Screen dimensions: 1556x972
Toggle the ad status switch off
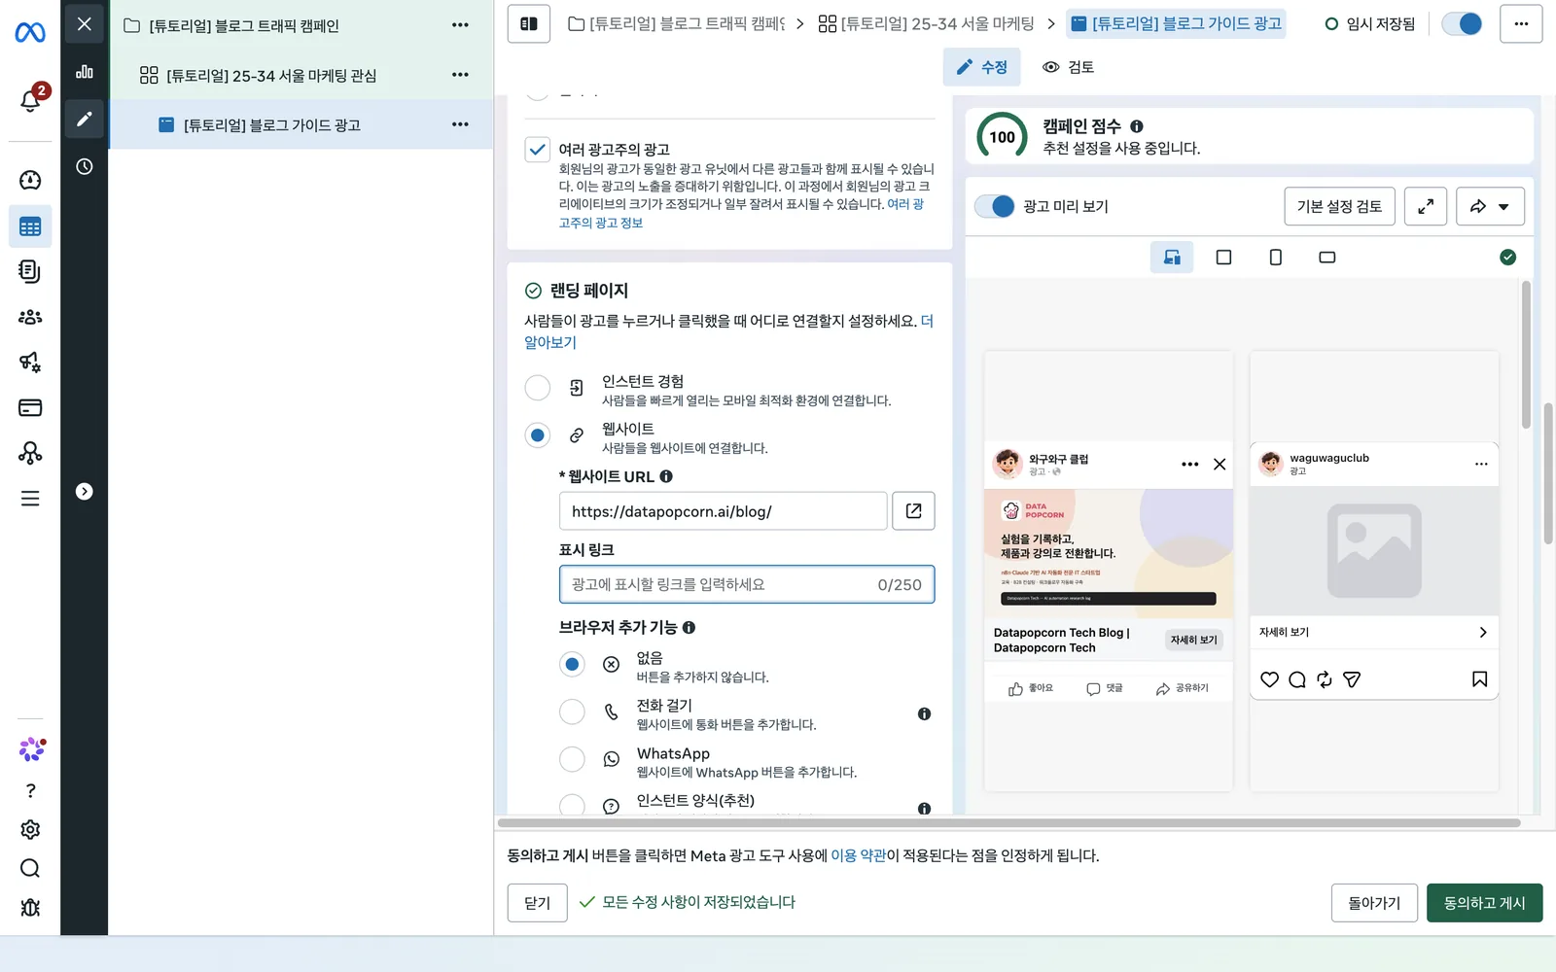point(1462,23)
